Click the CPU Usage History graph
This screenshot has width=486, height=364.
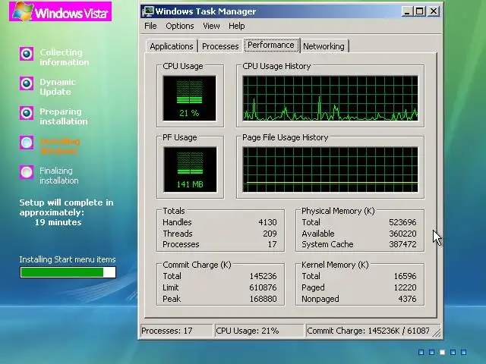tap(330, 99)
